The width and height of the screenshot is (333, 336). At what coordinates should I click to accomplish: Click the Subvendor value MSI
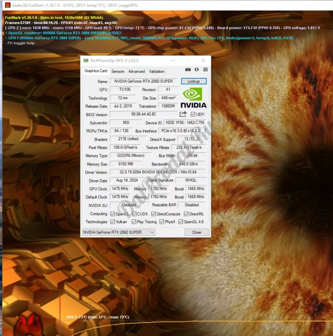(126, 122)
